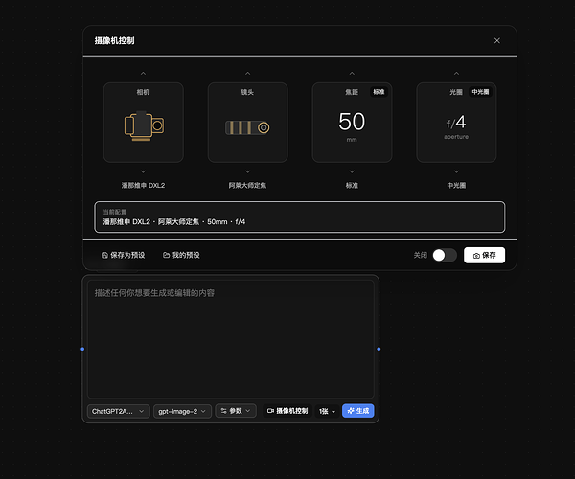Click the 镜头 card title
Viewport: 575px width, 479px height.
(247, 92)
